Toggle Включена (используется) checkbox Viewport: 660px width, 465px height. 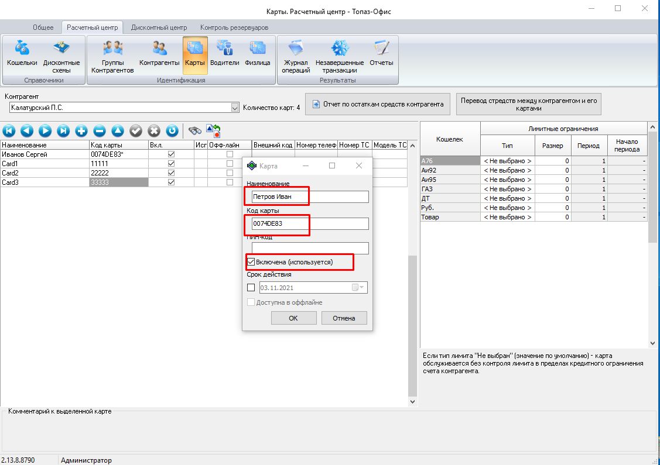click(251, 262)
